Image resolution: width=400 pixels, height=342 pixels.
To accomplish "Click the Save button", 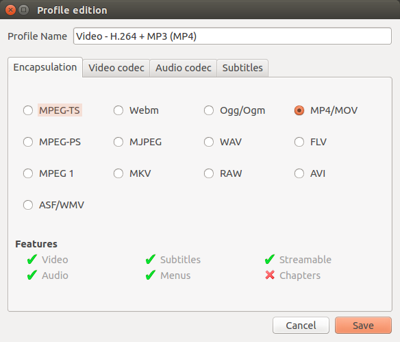I will click(363, 326).
